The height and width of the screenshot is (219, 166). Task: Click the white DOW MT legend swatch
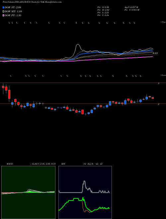[3, 12]
